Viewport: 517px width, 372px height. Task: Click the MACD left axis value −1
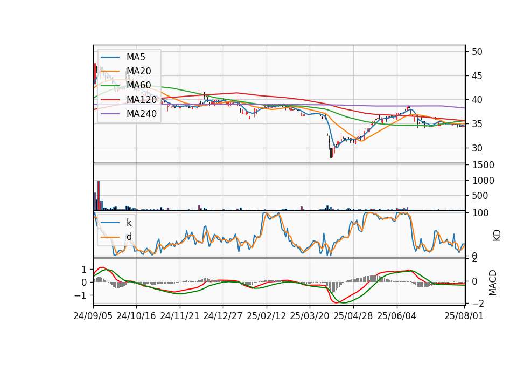[81, 295]
